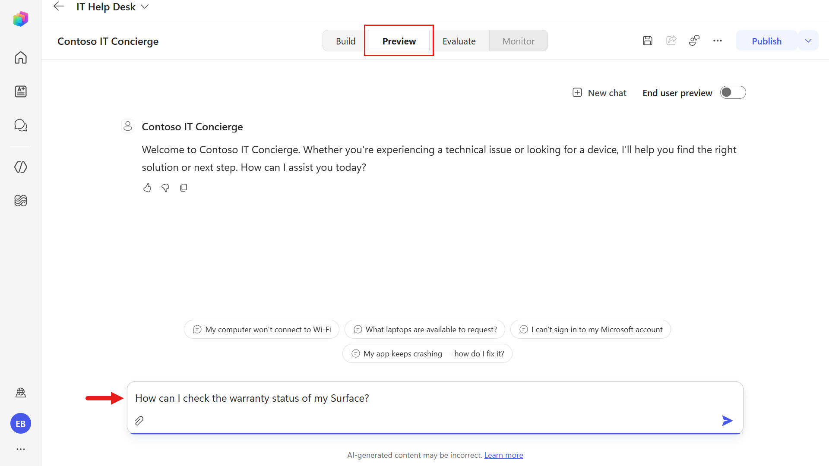Click the Contoso IT Concierge bot avatar
This screenshot has width=829, height=466.
tap(128, 126)
